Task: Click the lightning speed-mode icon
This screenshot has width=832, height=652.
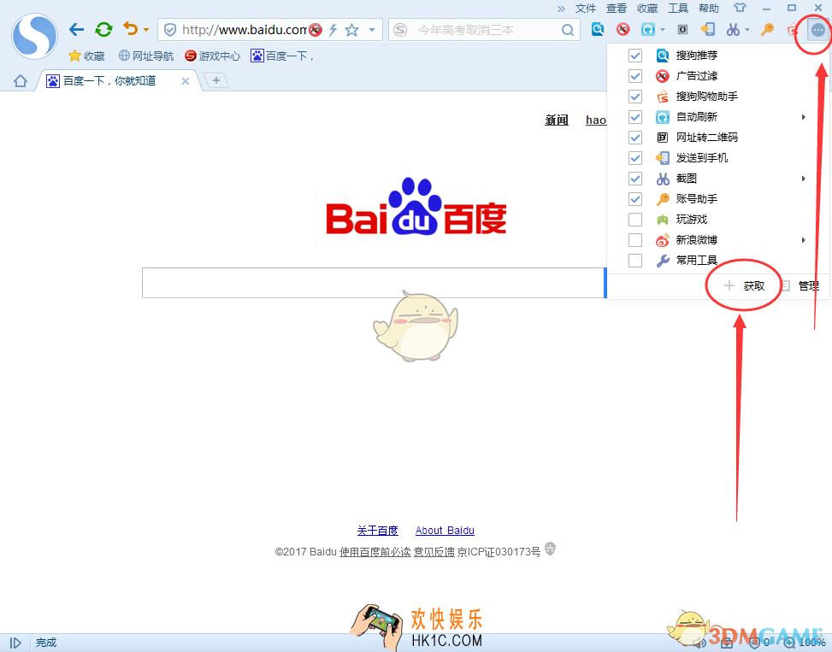Action: coord(333,30)
